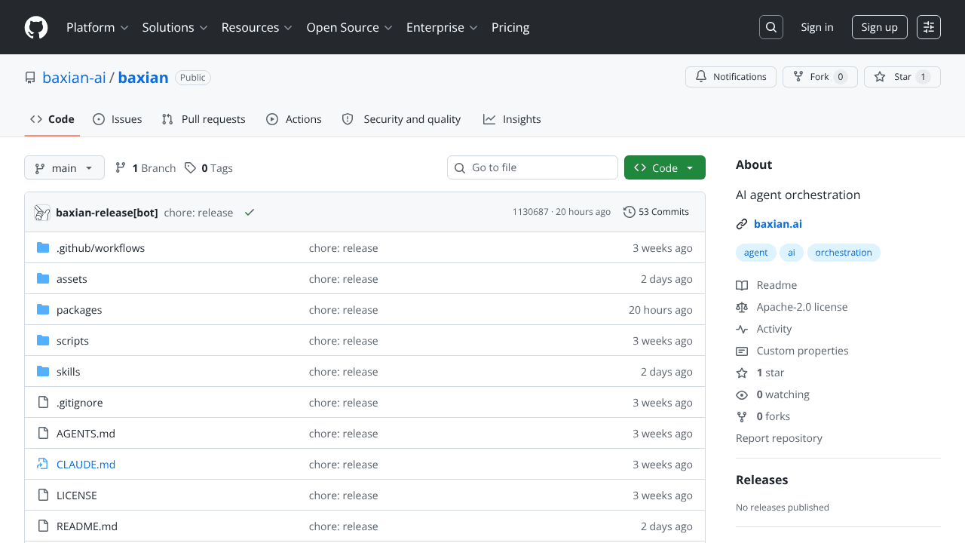Click the AGENTS.md file icon
965x543 pixels.
(43, 434)
